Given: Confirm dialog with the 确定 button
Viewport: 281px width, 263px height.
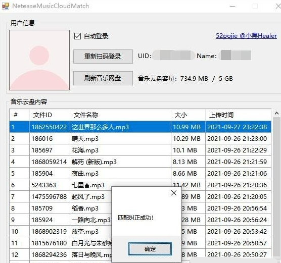Looking at the screenshot, I should (150, 249).
